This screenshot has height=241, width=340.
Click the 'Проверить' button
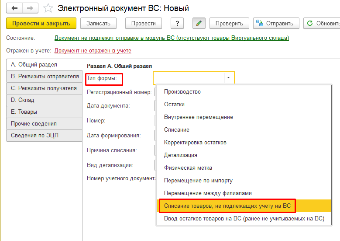coord(229,23)
